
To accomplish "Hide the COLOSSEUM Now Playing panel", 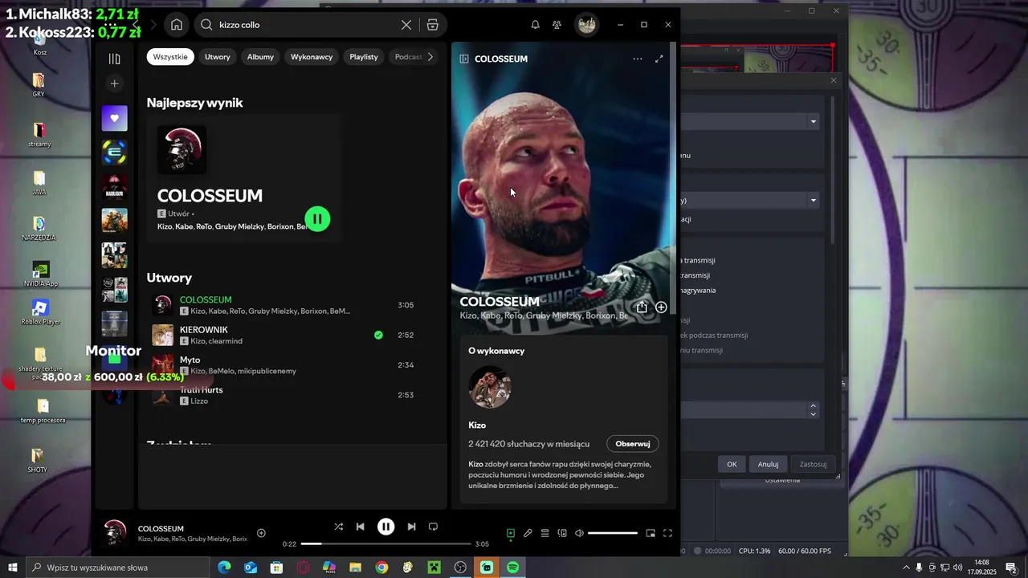I will pyautogui.click(x=464, y=59).
